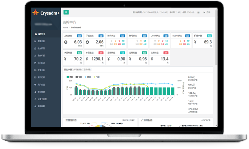The image size is (249, 149).
Task: Toggle the blue line series in chart legend
Action: coord(87,77)
